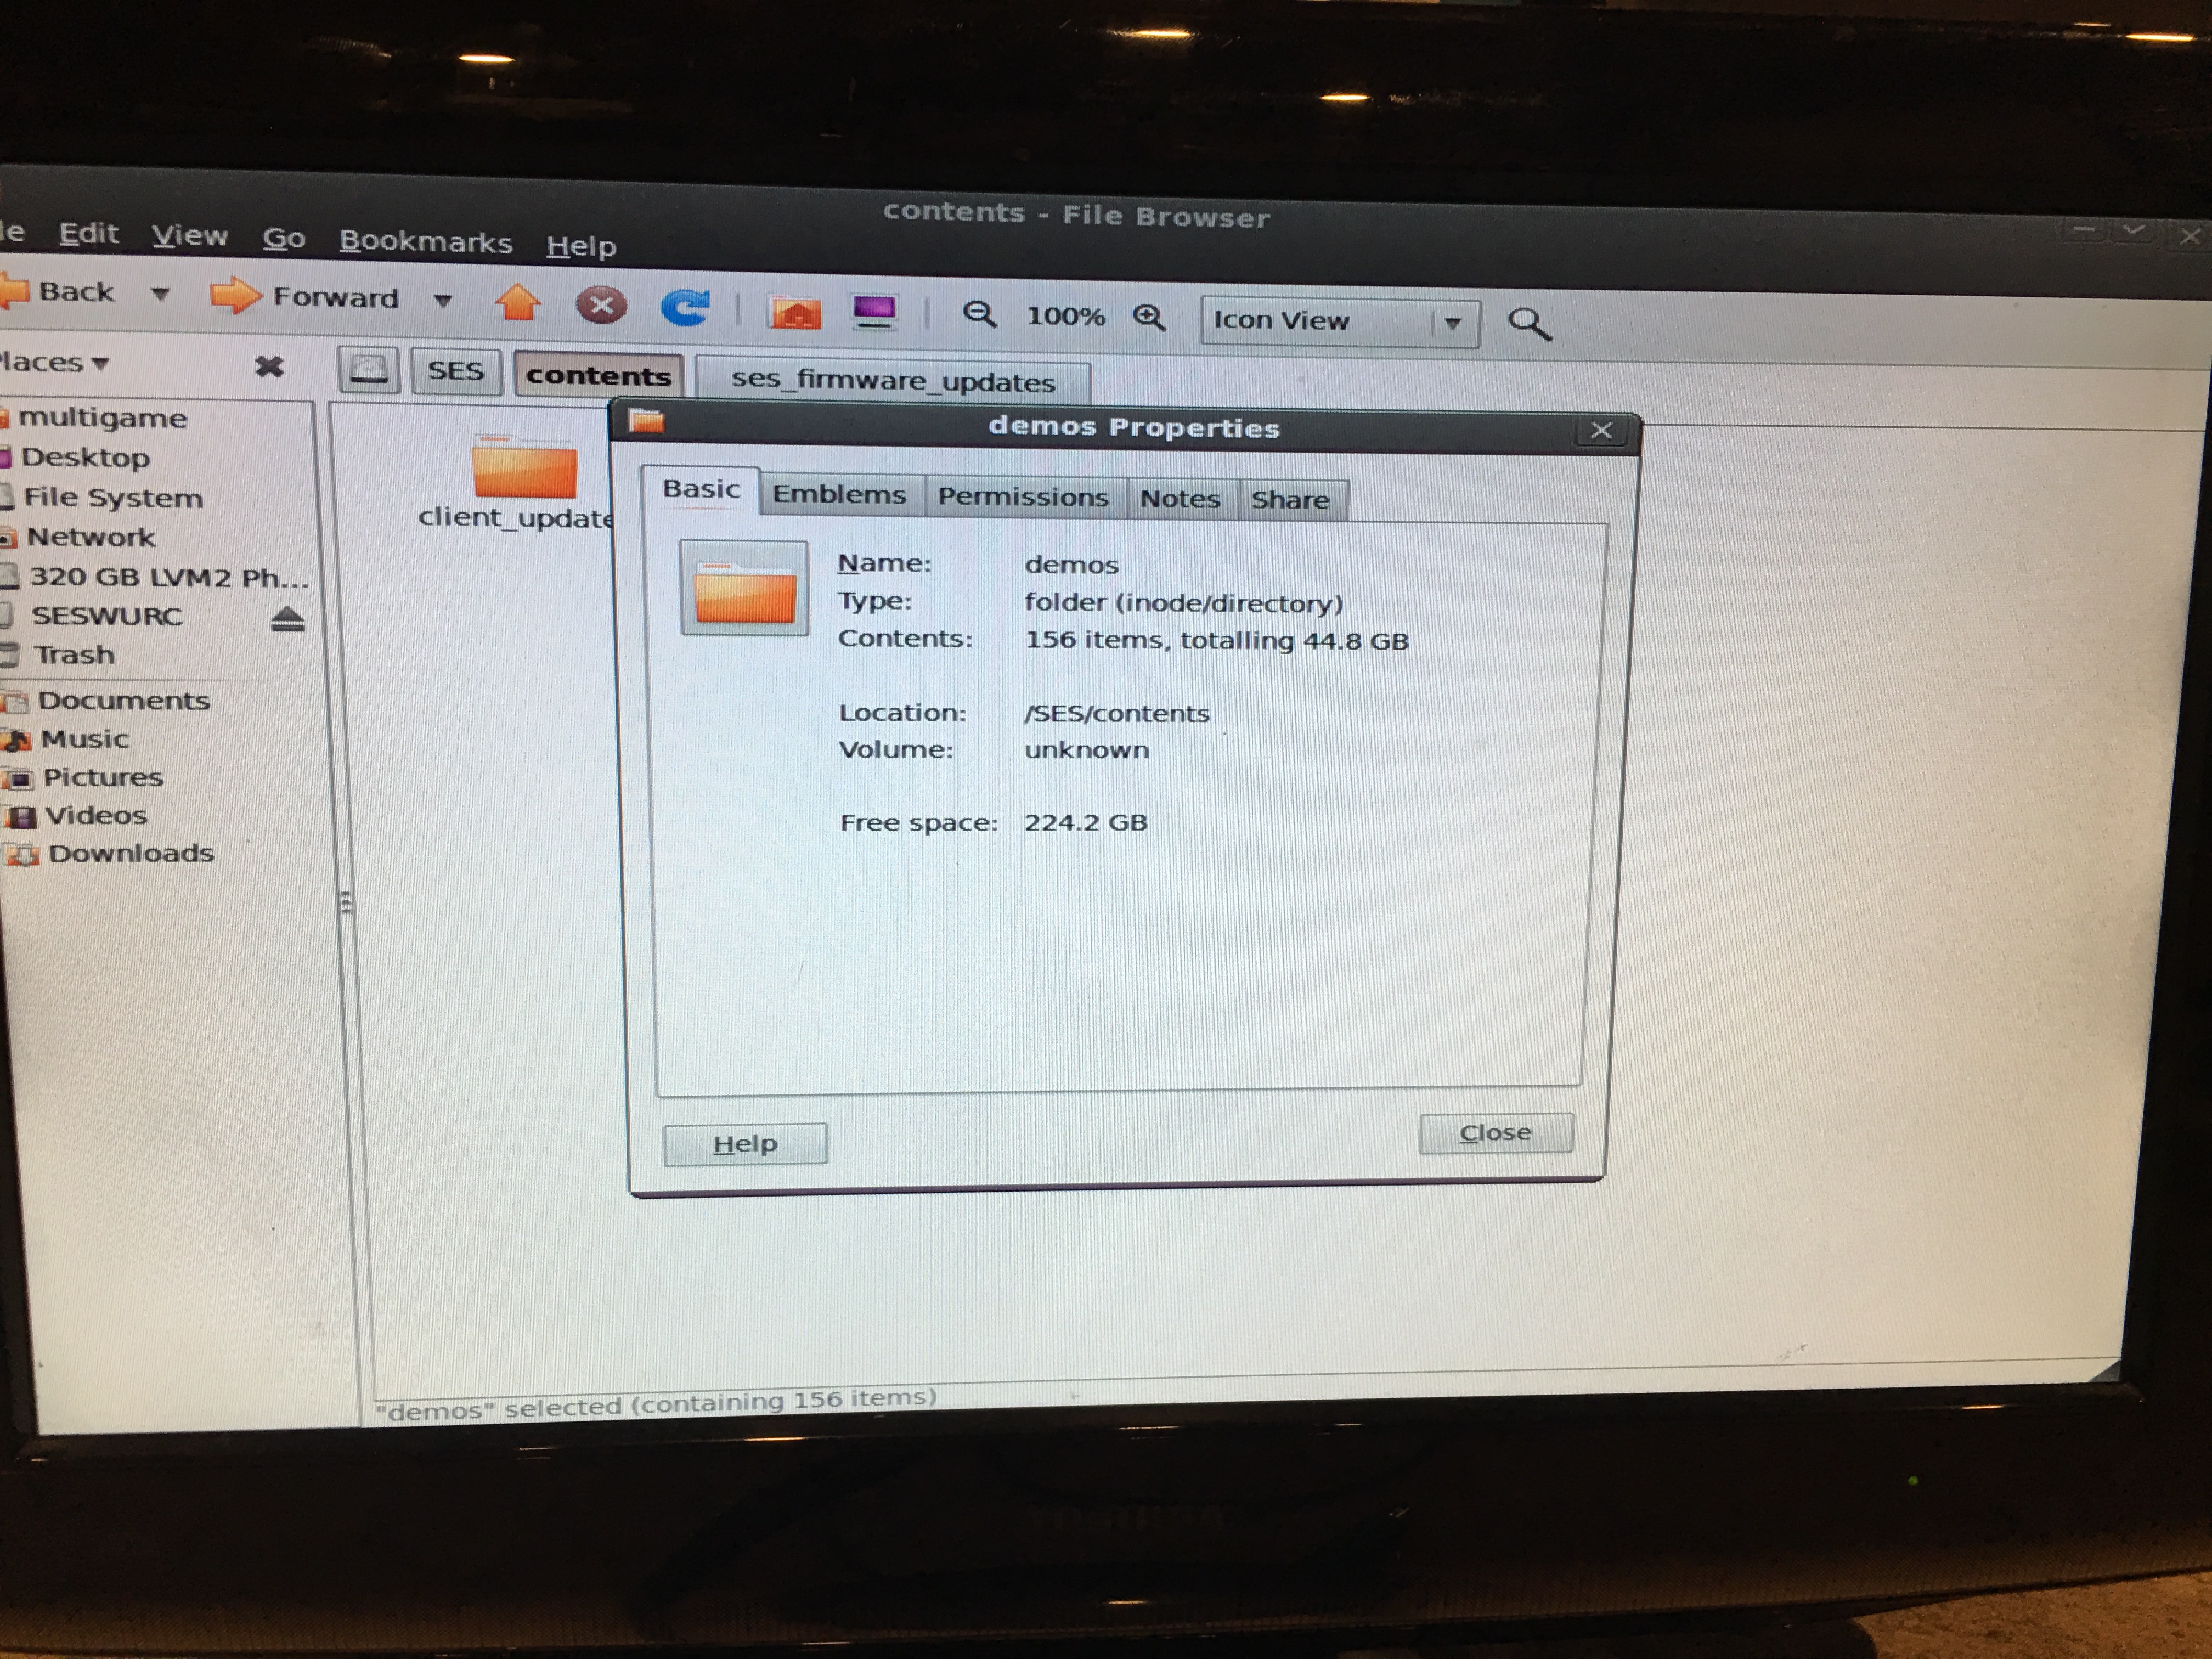This screenshot has width=2212, height=1659.
Task: Open the Back history dropdown arrow
Action: point(160,294)
